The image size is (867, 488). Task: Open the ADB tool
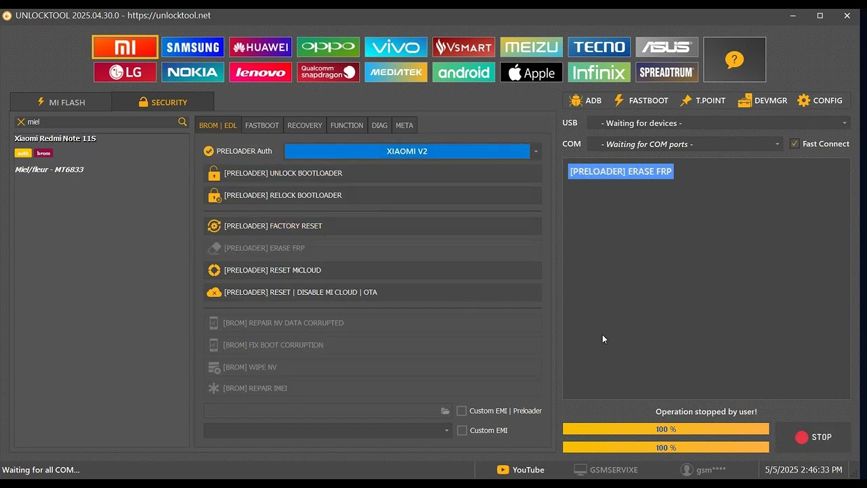586,100
